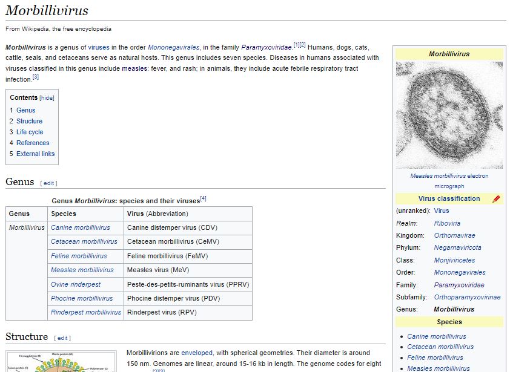
Task: Open the Phocine morbillivirus link
Action: [x=82, y=299]
